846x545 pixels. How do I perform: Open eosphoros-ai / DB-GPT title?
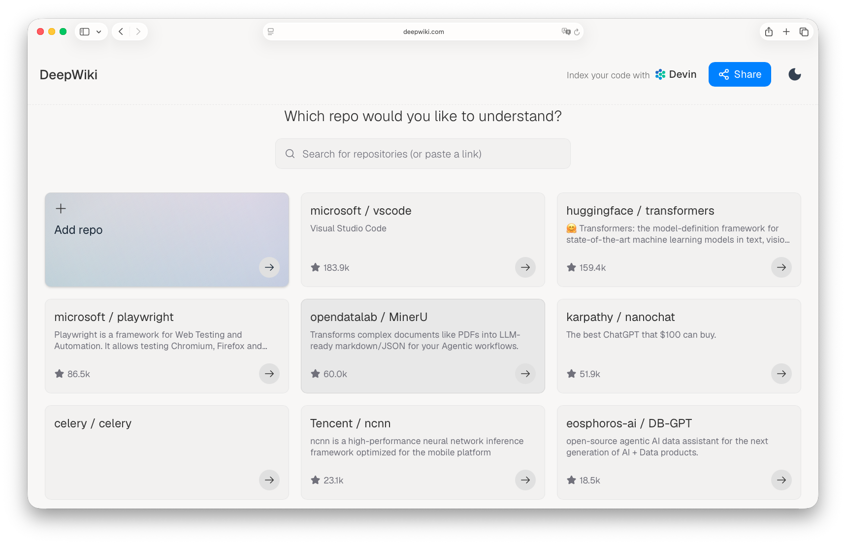[x=629, y=423]
